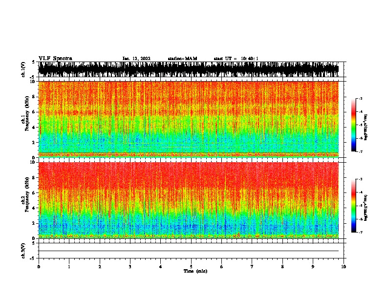
Task: Click the "station=MAM" header label
Action: tap(182, 59)
